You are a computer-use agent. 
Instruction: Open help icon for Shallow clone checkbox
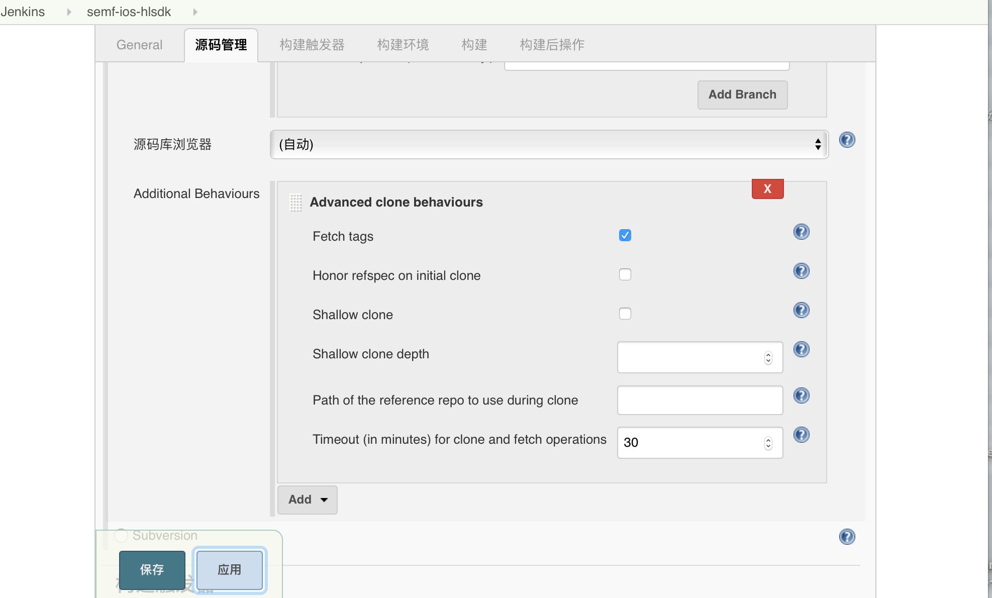coord(801,310)
